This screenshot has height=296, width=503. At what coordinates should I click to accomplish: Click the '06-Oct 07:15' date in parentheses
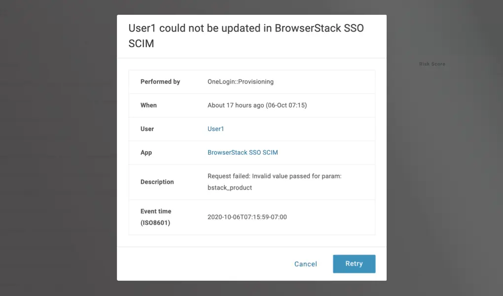[x=287, y=105]
